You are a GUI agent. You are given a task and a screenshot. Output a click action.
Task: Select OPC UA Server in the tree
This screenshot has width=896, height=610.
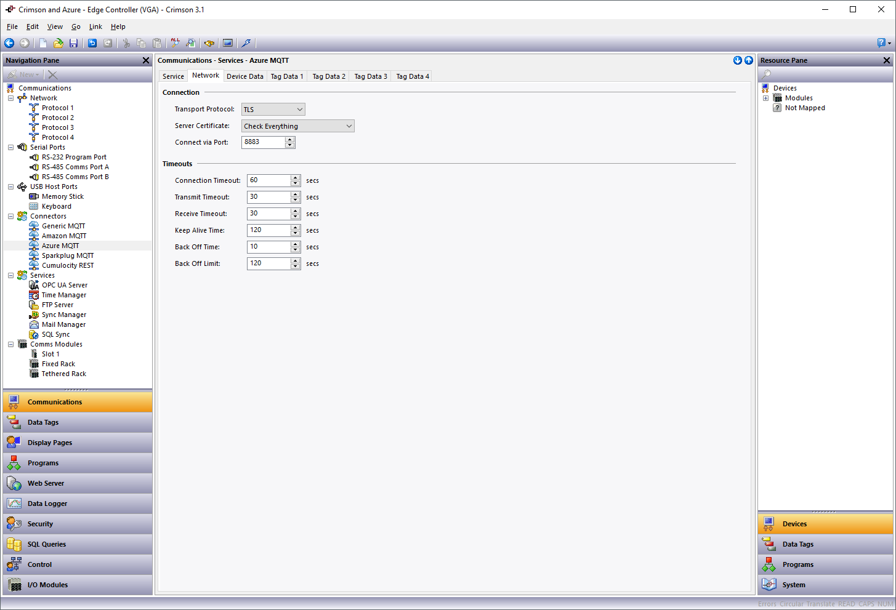coord(65,285)
